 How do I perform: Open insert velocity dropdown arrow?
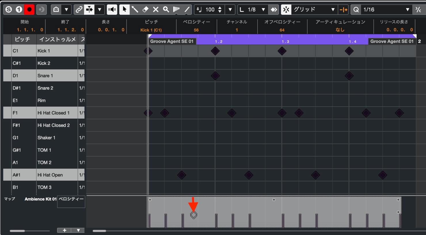[230, 9]
